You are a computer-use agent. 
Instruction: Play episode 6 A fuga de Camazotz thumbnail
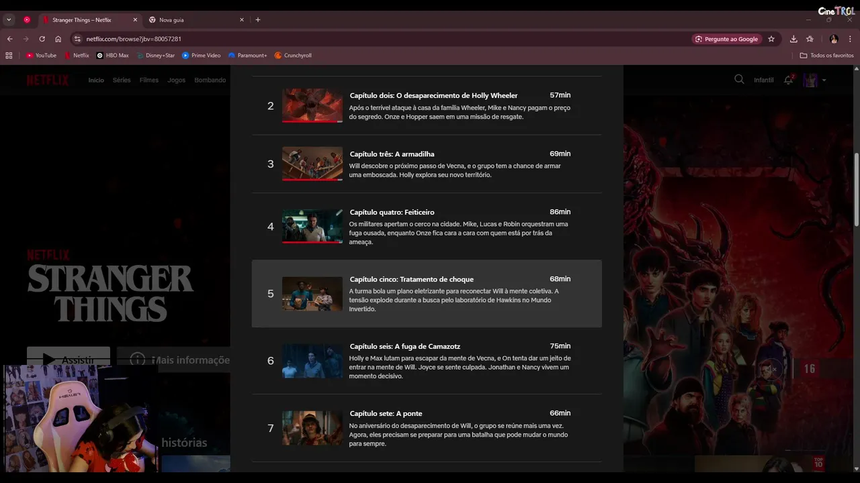pos(312,360)
